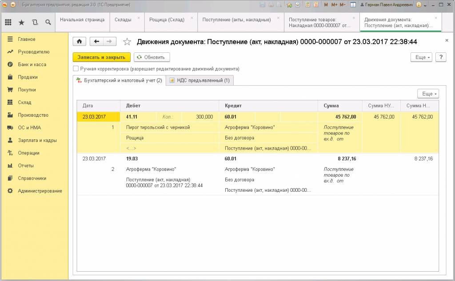Open Favorites star in the tool panel

21,22
